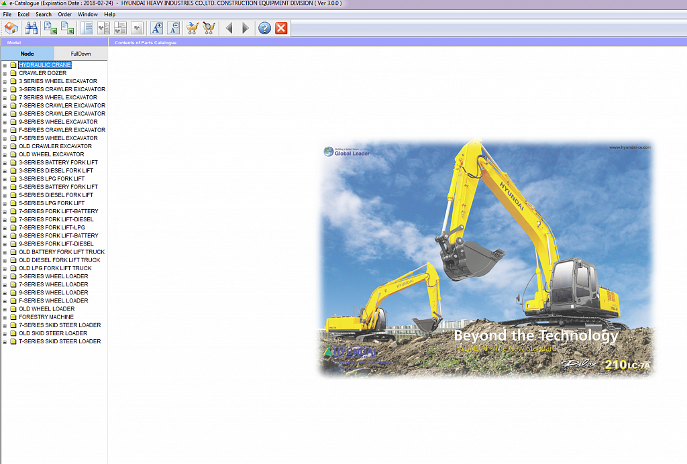Open the Excel menu
This screenshot has height=464, width=687.
tap(23, 15)
